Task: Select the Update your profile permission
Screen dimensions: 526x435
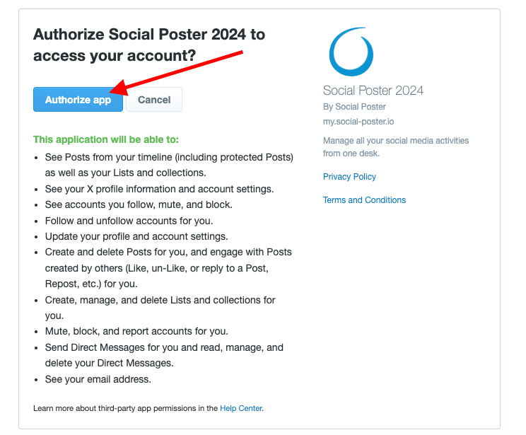Action: [136, 236]
